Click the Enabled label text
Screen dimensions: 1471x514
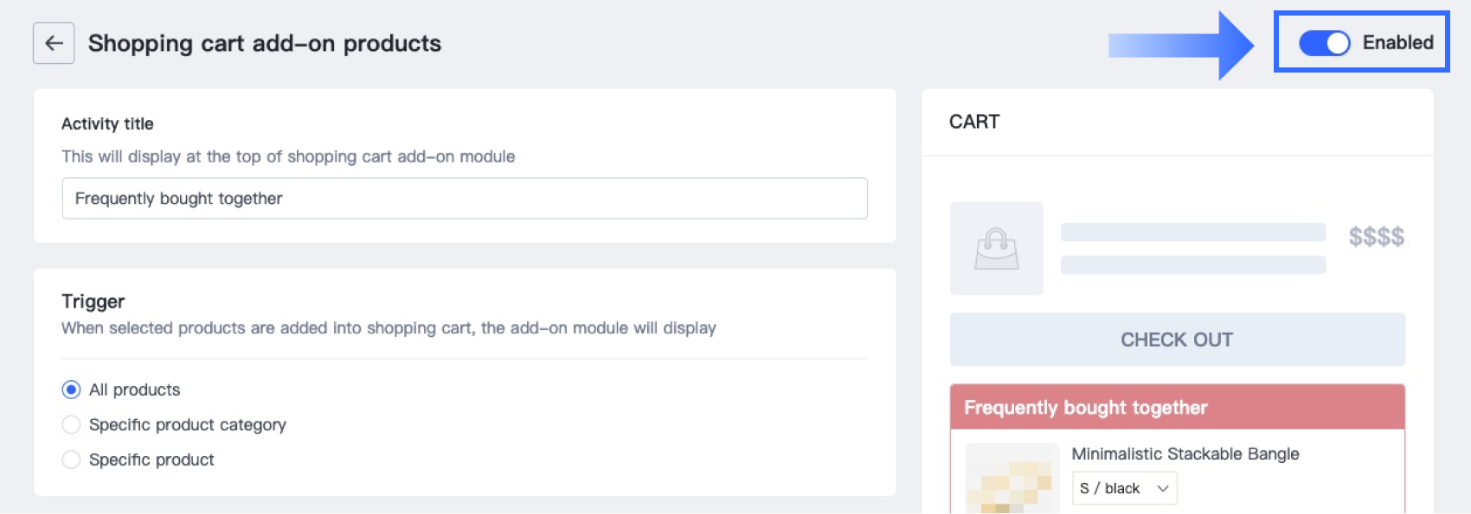coord(1397,42)
